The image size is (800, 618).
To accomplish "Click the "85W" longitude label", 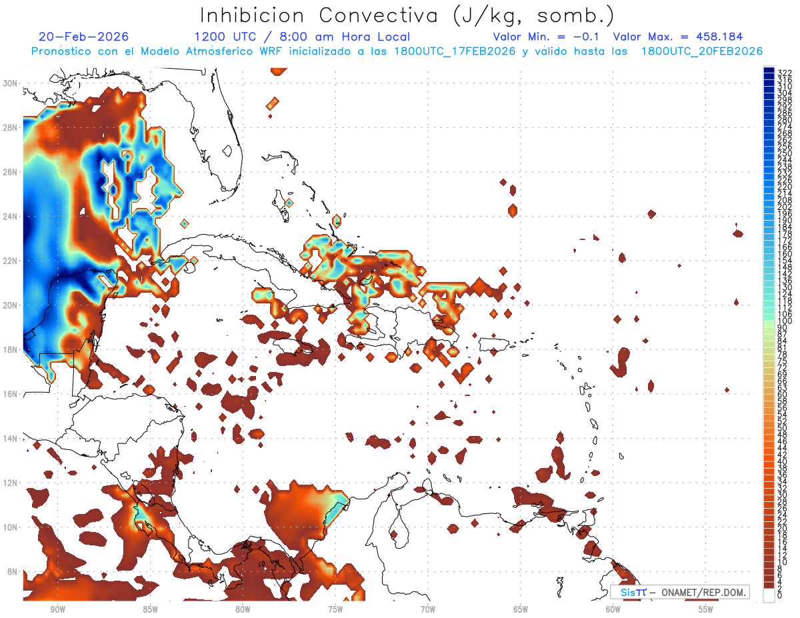I will [150, 609].
